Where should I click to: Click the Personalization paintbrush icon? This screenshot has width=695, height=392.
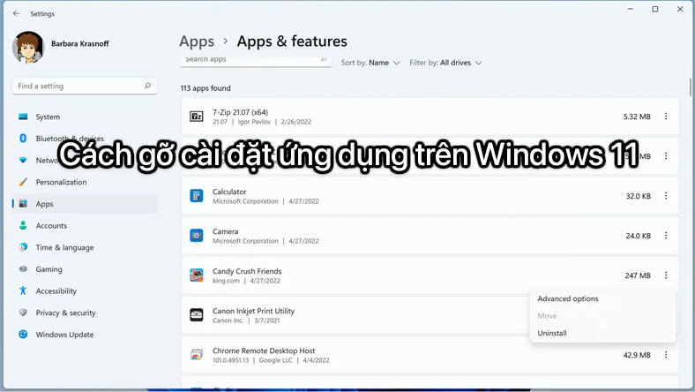[x=23, y=182]
